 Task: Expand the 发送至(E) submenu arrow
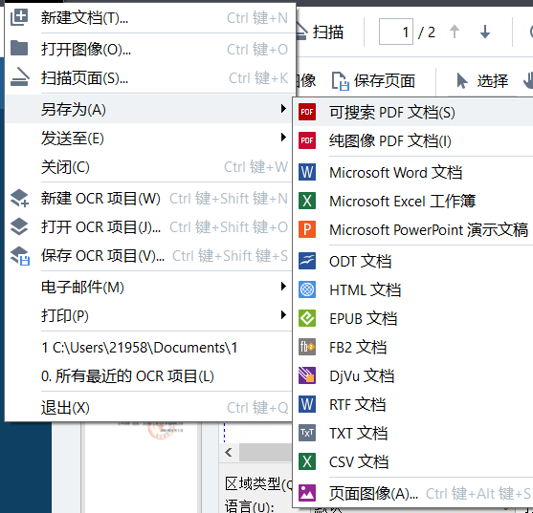283,138
